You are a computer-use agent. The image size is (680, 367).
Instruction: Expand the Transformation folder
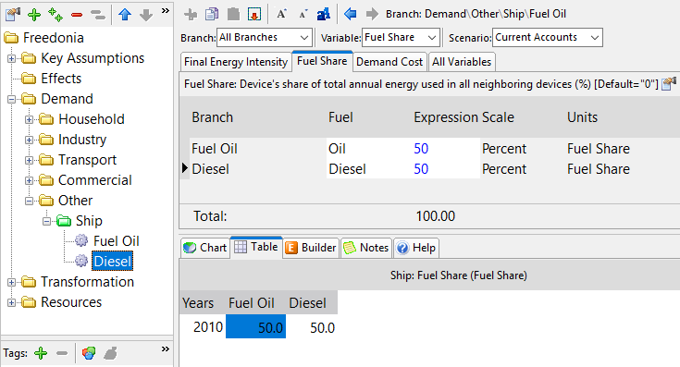click(x=12, y=282)
